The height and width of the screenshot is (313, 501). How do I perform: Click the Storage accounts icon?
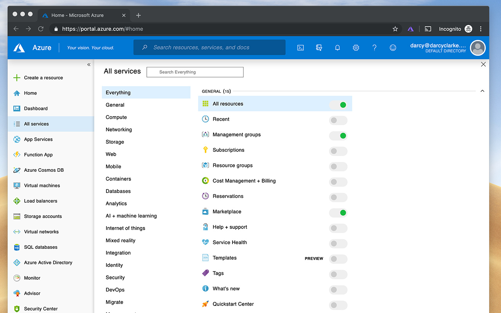click(x=17, y=216)
